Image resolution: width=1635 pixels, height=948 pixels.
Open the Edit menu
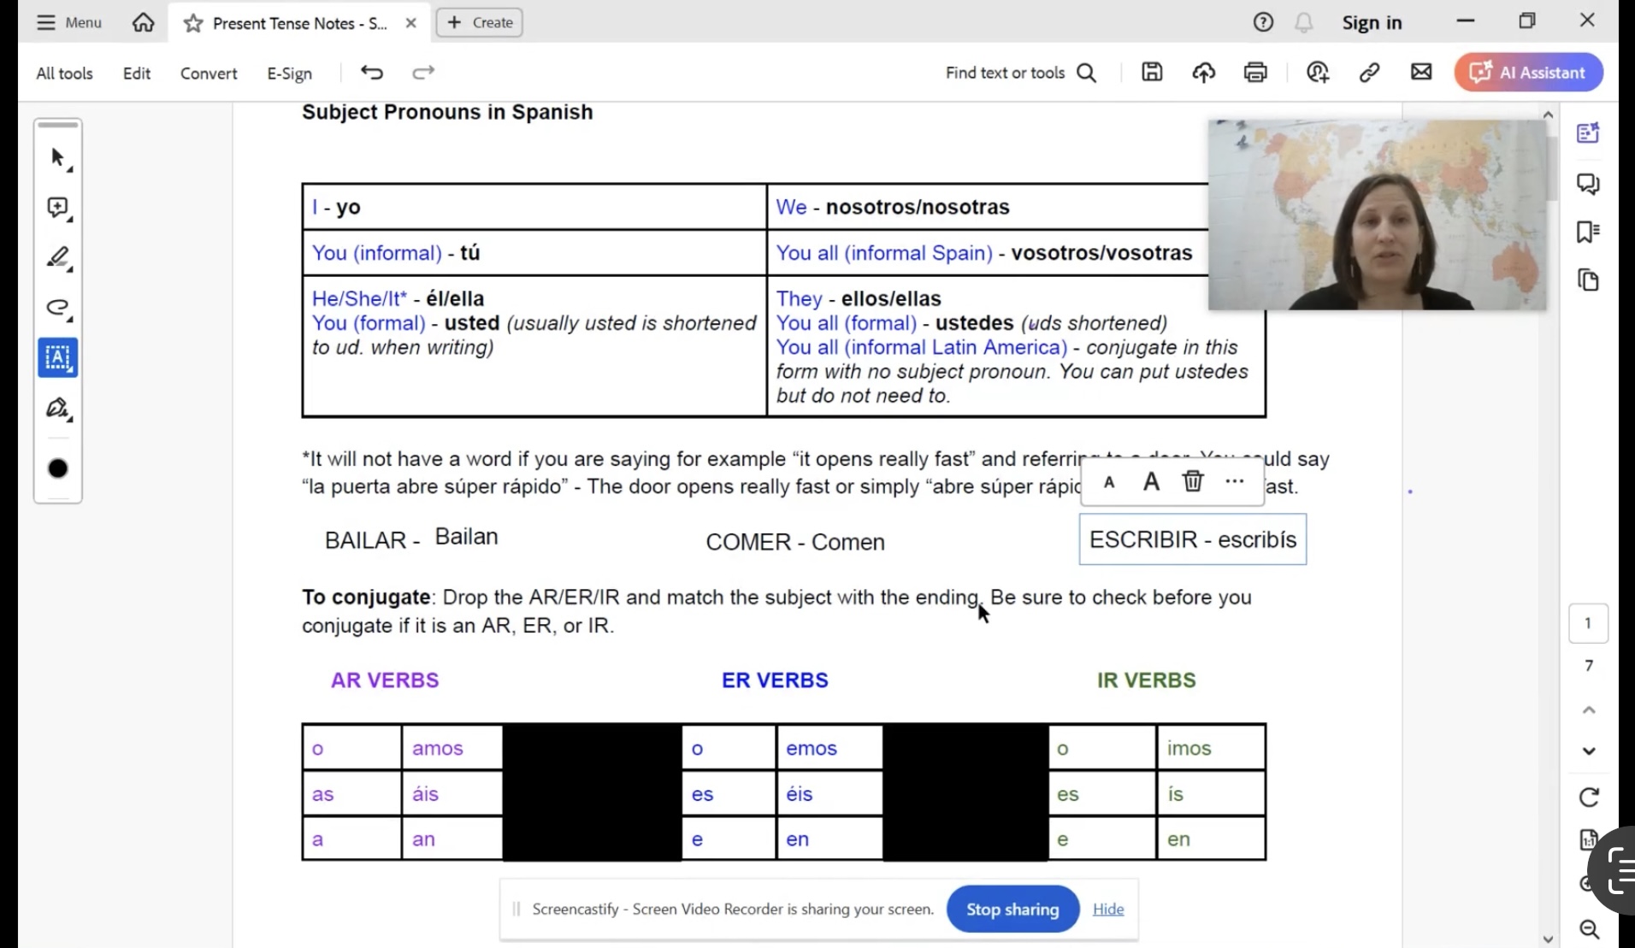tap(137, 73)
